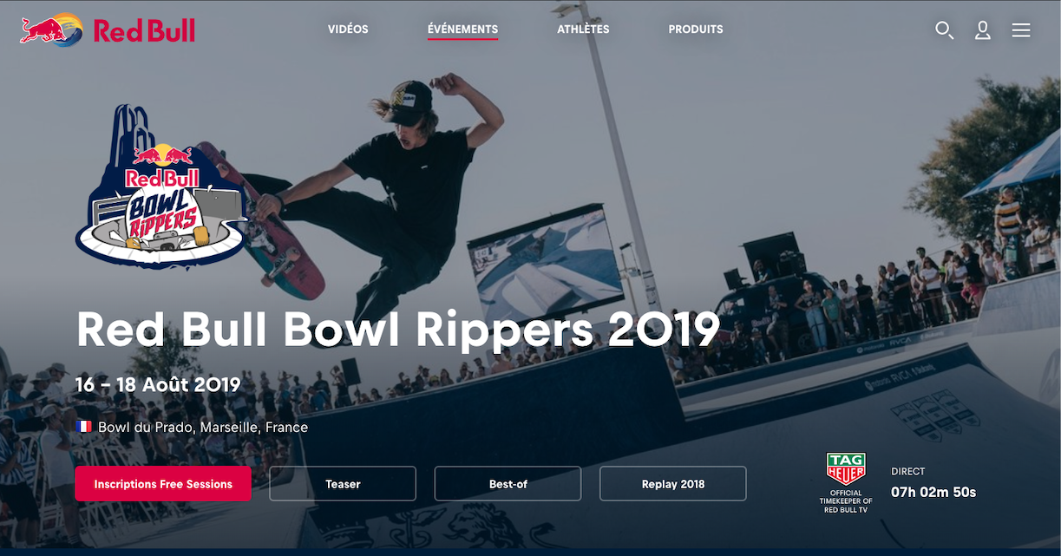Go to the Athlètes section
1061x556 pixels.
[x=583, y=29]
